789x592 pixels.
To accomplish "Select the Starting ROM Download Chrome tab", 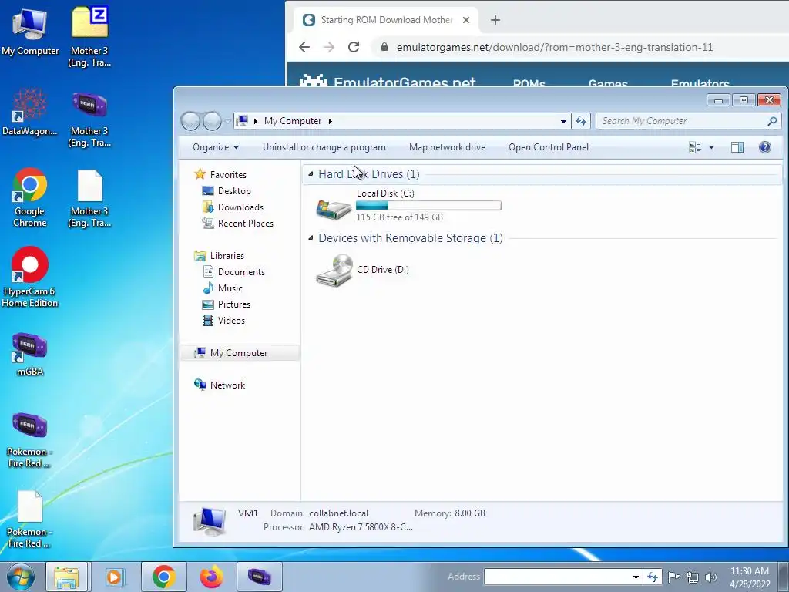I will 387,20.
